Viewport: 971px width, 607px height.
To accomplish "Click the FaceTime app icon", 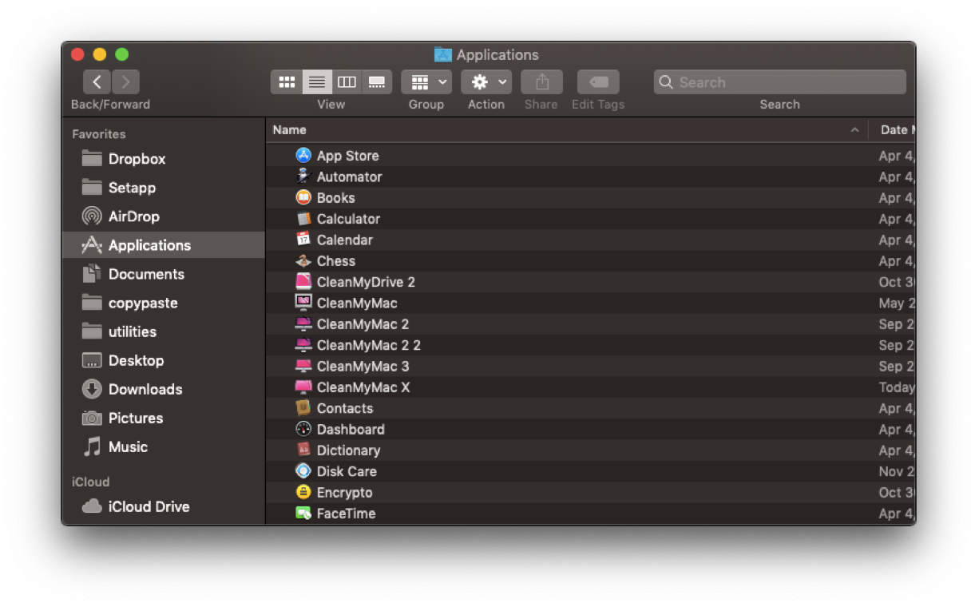I will click(303, 514).
